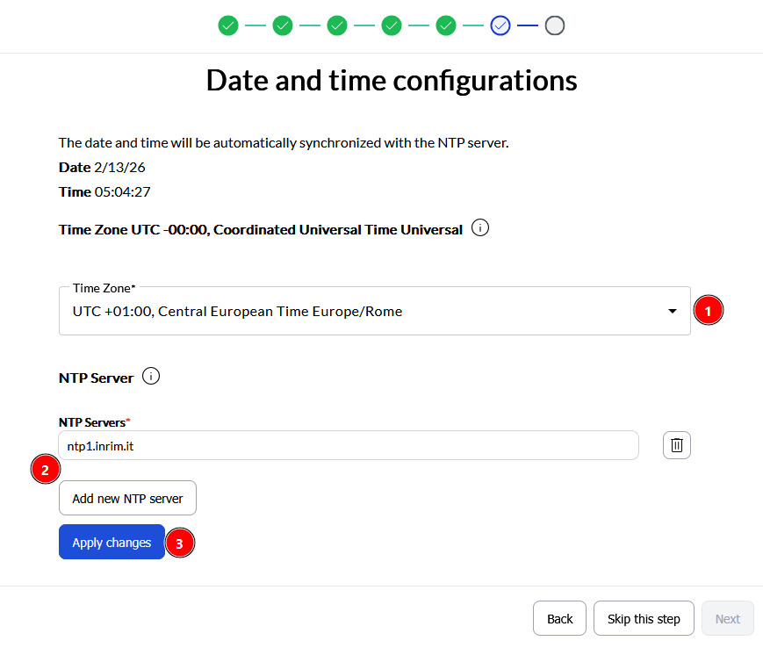Go Back to the previous step
The width and height of the screenshot is (763, 648).
click(559, 618)
